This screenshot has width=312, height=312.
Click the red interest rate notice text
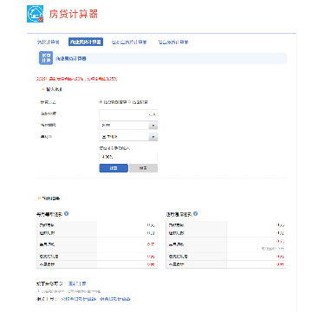coord(77,79)
